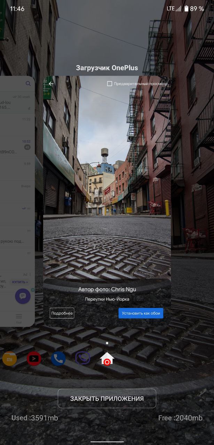Screen dimensions: 214x445
Task: Tap the 11:46 clock in status bar
Action: point(17,9)
